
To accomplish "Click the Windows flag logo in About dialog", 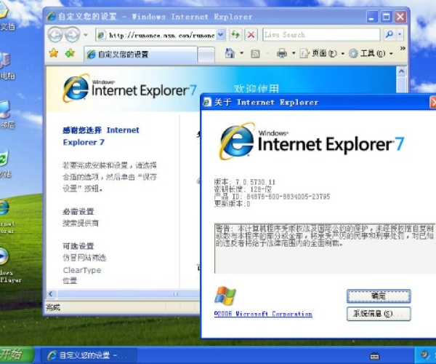I will coord(225,296).
